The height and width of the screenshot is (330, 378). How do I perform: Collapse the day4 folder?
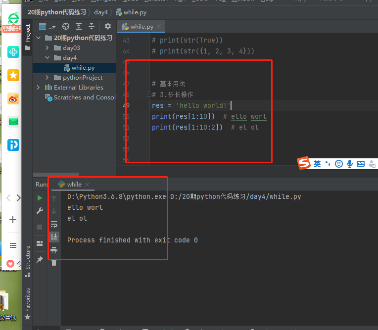coord(47,57)
